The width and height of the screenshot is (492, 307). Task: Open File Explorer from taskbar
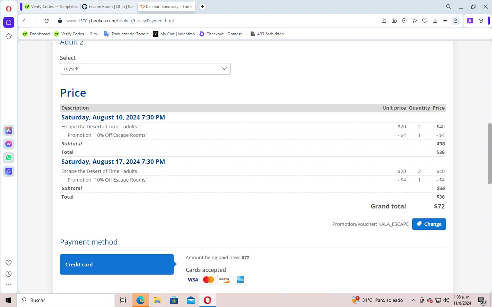coord(157,300)
